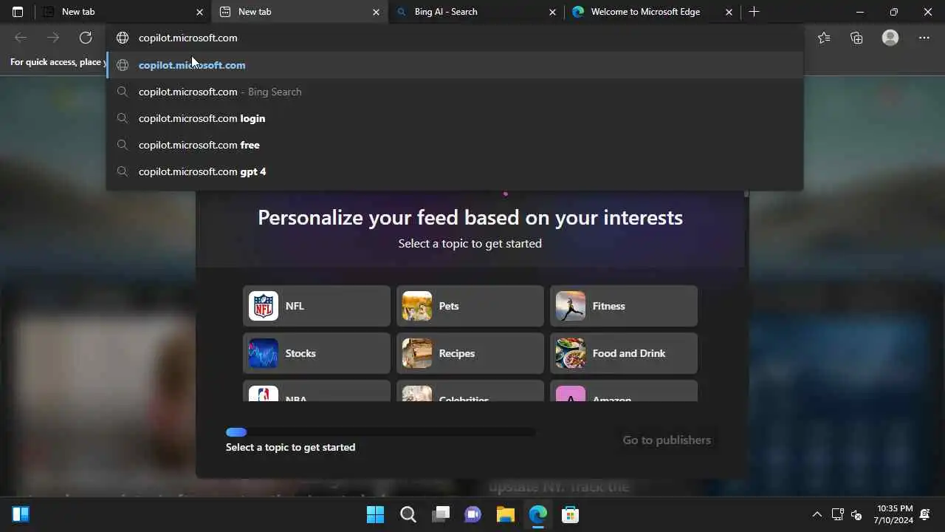
Task: Open clock showing 10:35 PM
Action: click(x=895, y=514)
